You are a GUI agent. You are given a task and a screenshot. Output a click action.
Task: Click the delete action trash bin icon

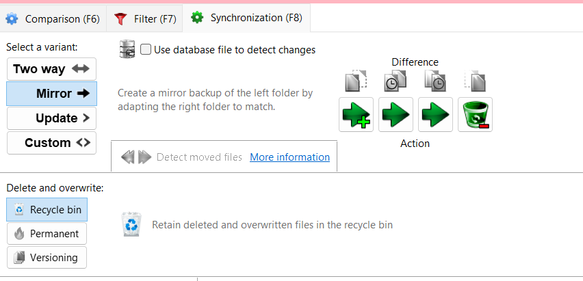[x=475, y=115]
